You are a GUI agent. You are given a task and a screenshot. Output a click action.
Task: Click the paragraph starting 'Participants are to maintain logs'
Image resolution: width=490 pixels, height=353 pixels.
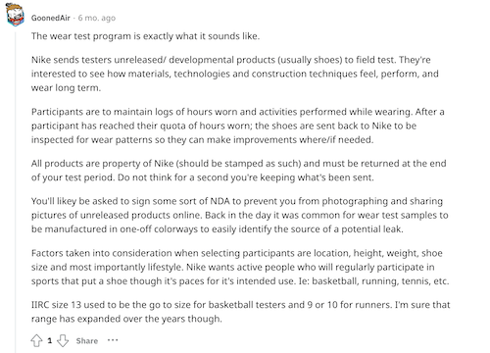click(238, 126)
